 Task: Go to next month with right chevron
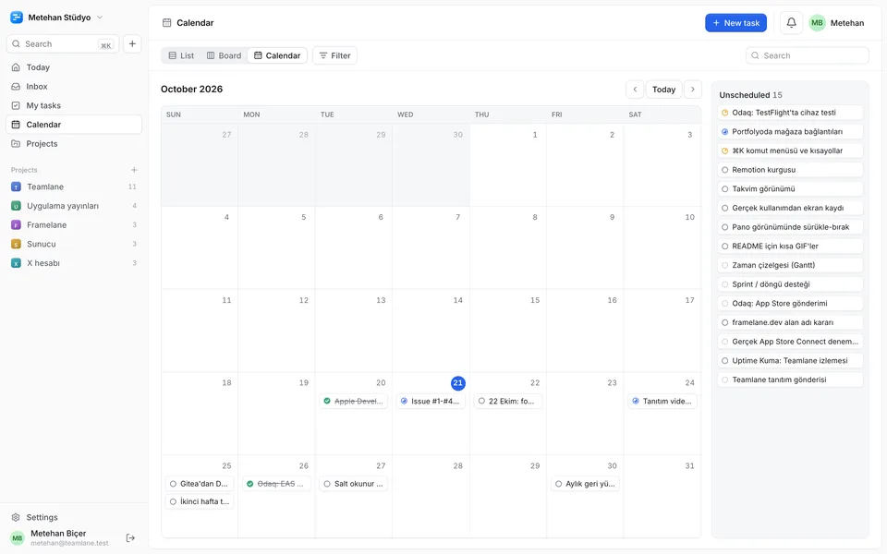coord(693,90)
